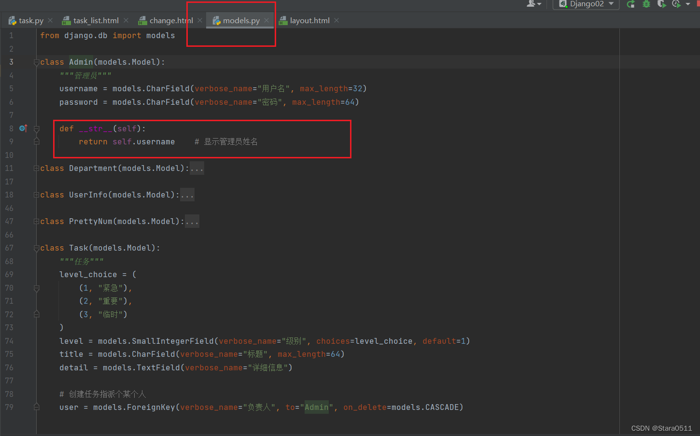Click line number 67 in the gutter

click(9, 248)
